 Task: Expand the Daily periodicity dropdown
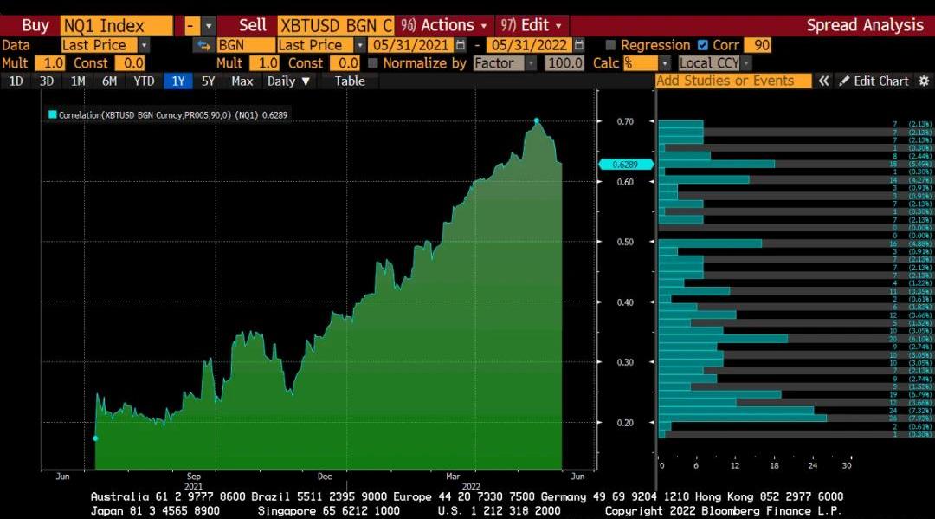(x=287, y=81)
